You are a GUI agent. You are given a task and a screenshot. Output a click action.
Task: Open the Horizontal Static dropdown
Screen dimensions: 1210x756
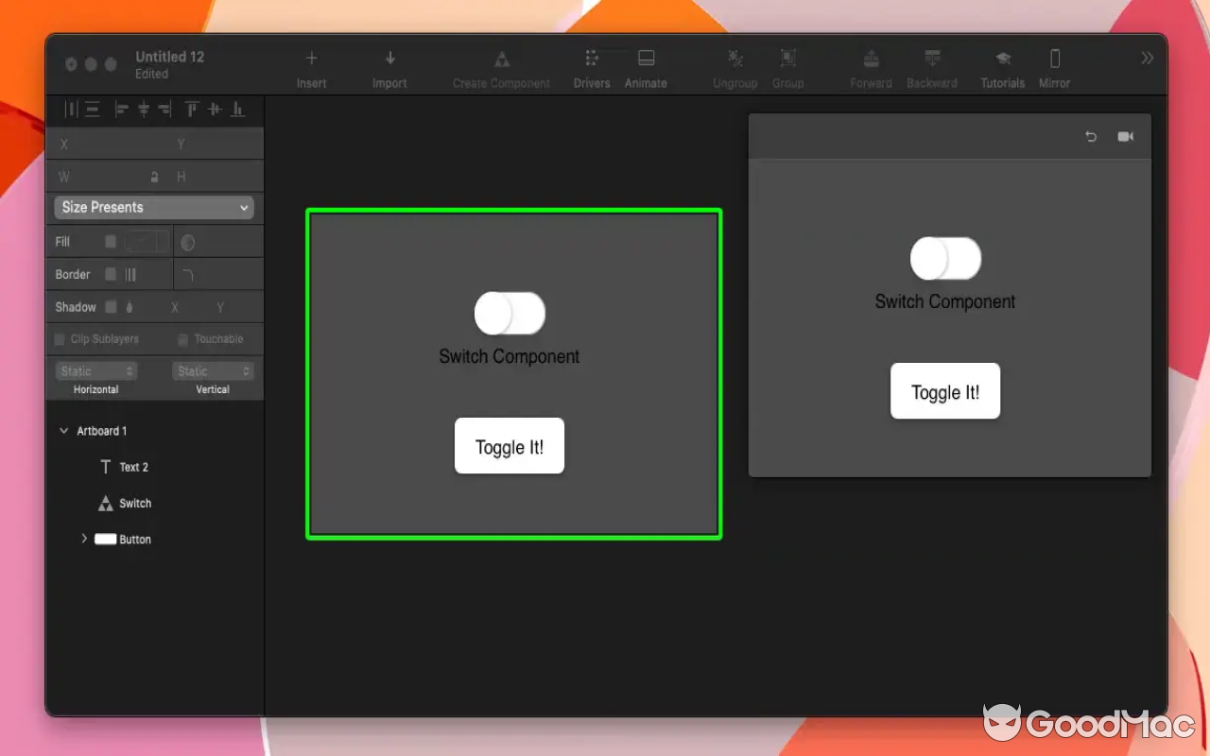[95, 370]
